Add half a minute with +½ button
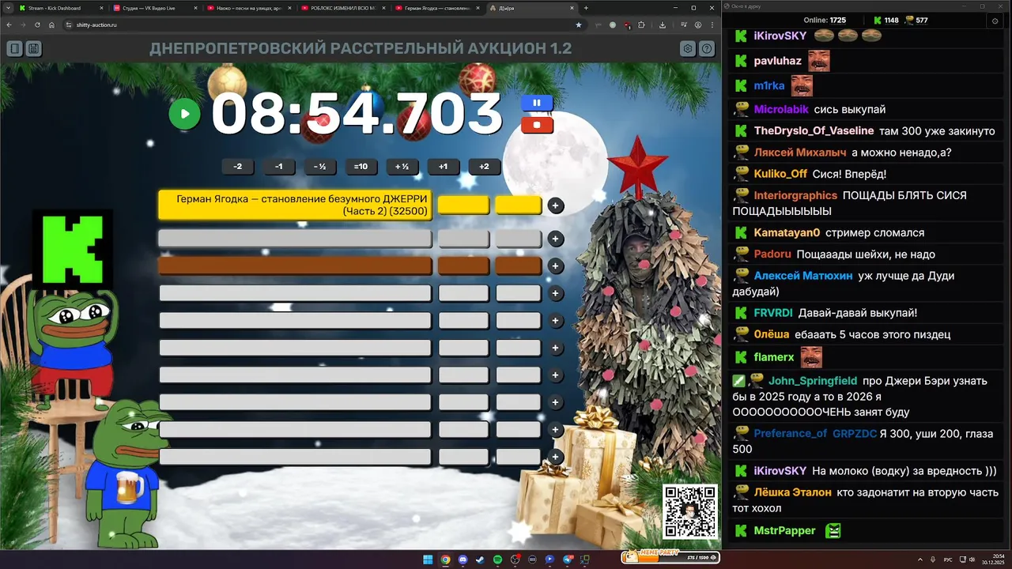The image size is (1012, 569). coord(402,167)
